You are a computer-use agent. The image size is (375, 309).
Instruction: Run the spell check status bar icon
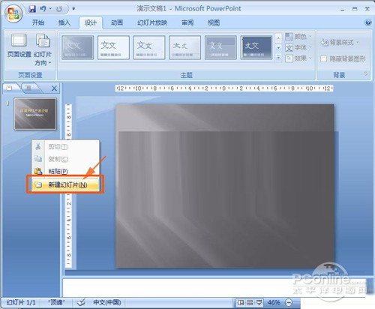click(81, 302)
